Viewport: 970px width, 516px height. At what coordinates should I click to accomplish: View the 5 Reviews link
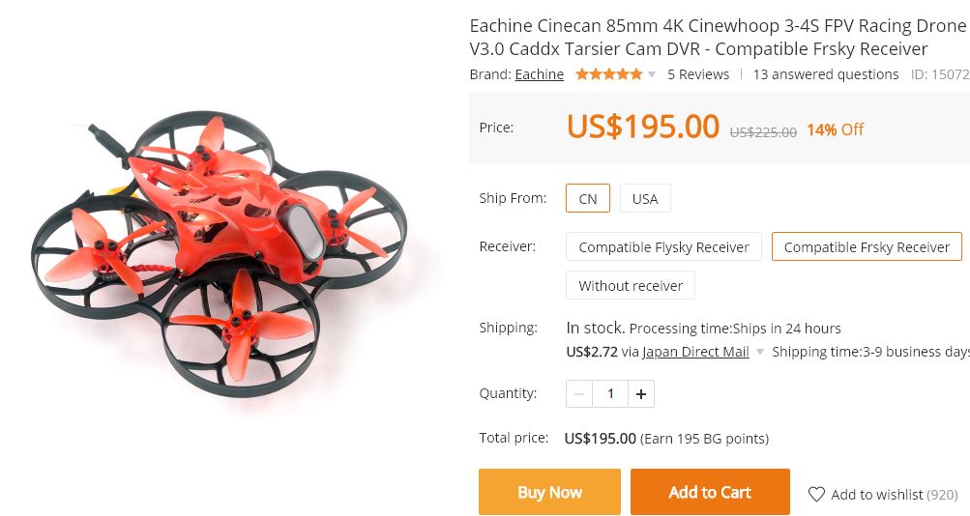point(698,74)
